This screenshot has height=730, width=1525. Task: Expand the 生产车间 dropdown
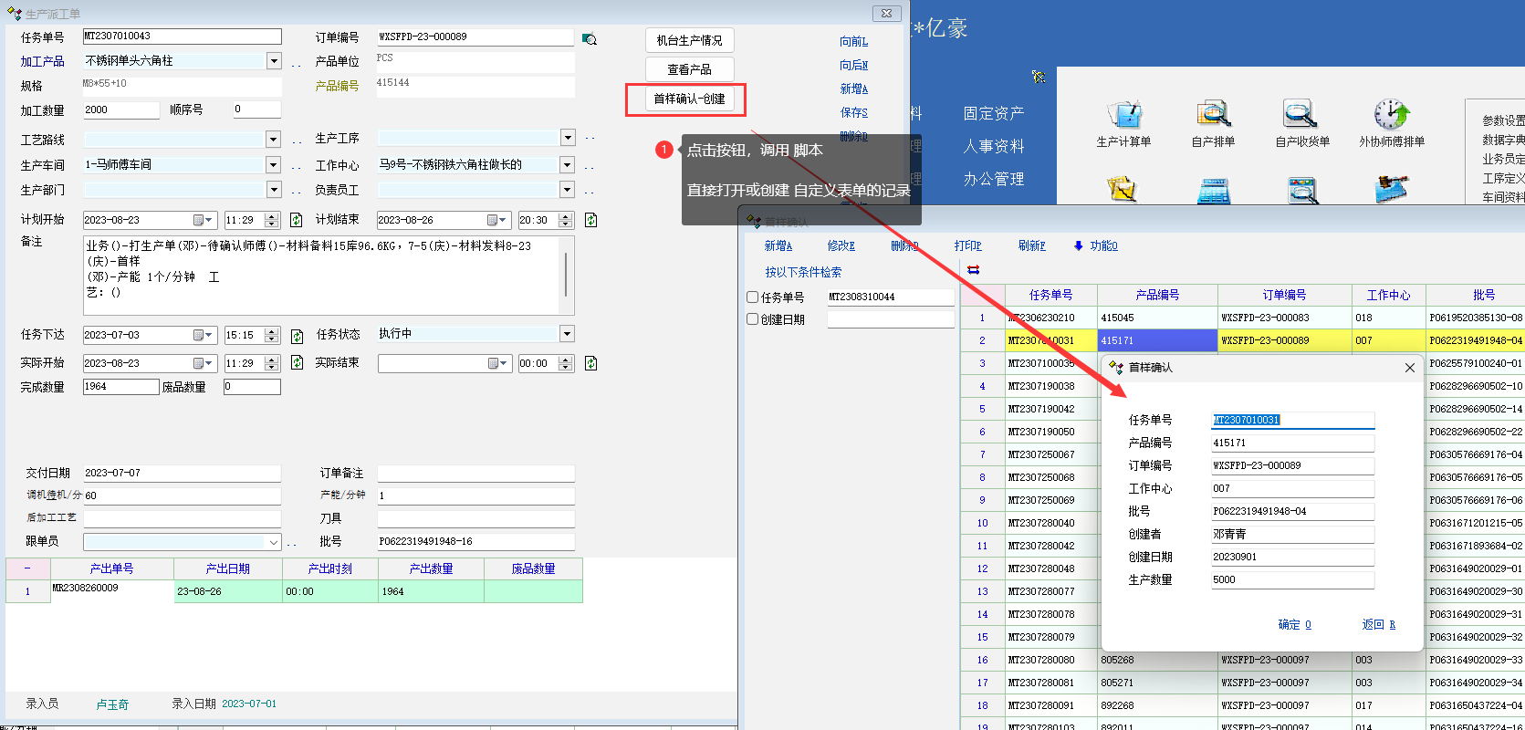(x=274, y=165)
